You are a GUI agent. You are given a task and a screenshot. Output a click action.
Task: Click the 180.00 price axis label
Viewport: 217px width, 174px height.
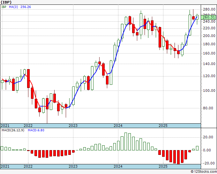point(209,44)
